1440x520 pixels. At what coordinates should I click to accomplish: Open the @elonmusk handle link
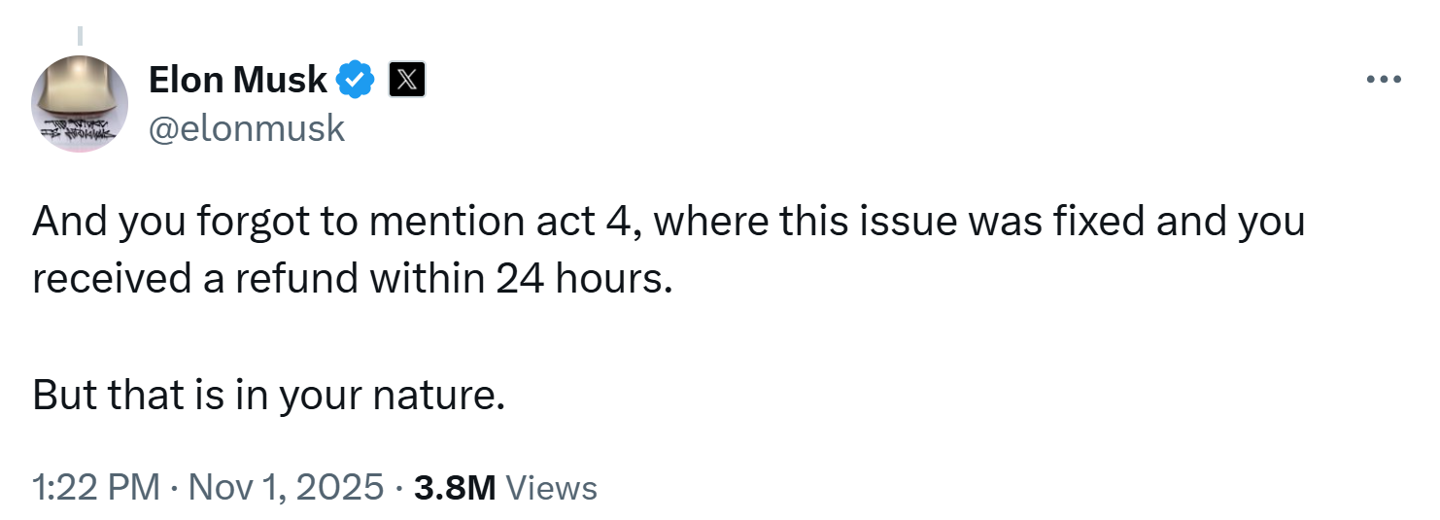(247, 127)
